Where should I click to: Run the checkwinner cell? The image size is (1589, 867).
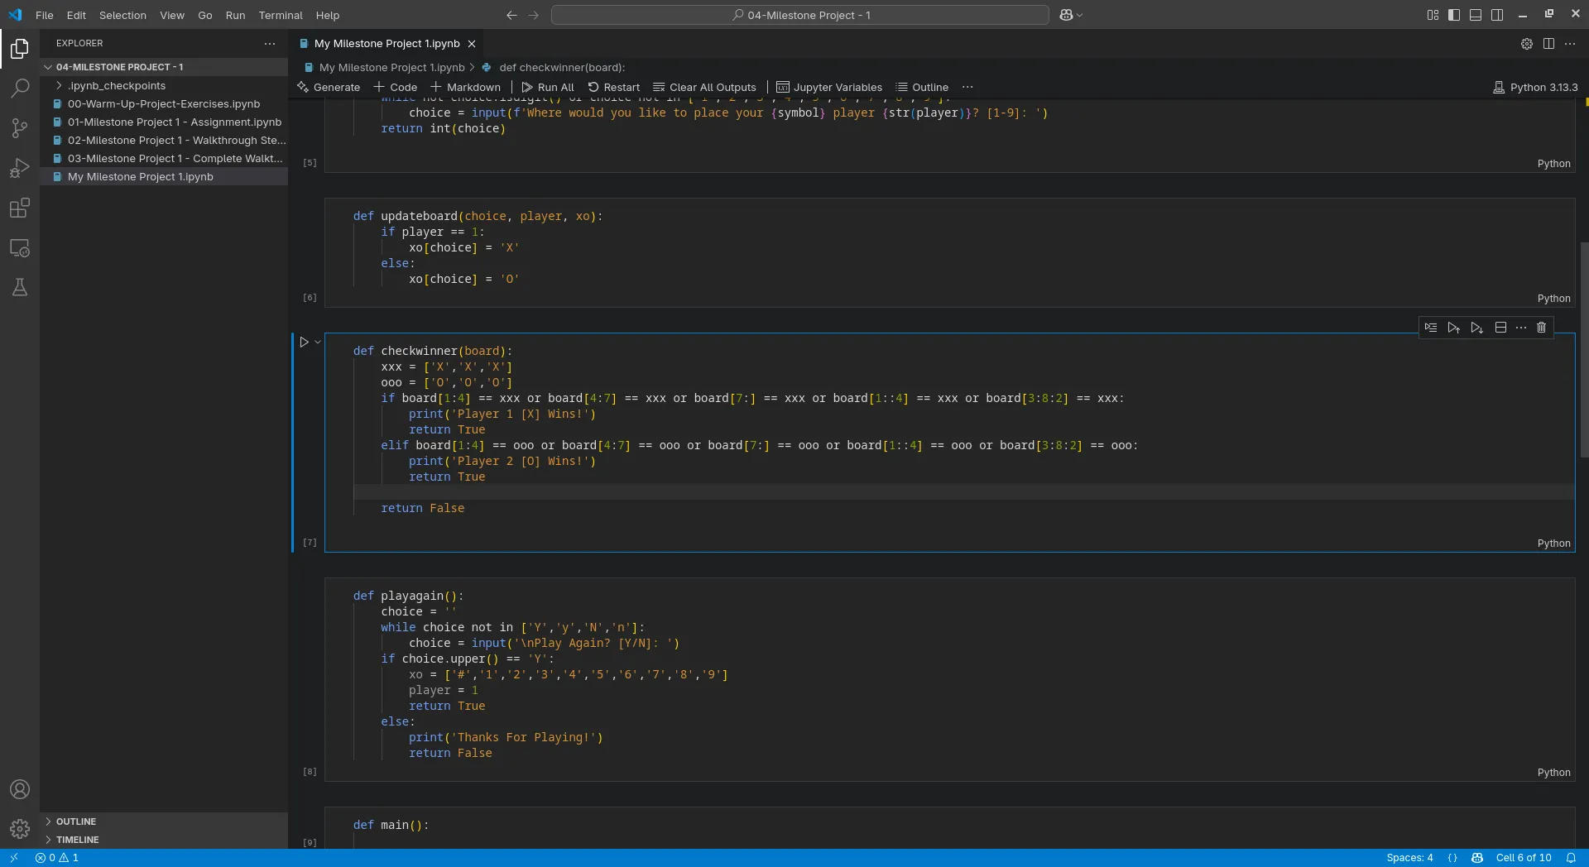(x=304, y=342)
